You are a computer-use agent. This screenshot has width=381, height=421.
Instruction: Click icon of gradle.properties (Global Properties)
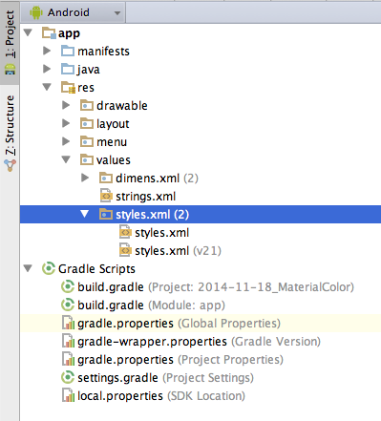point(68,324)
